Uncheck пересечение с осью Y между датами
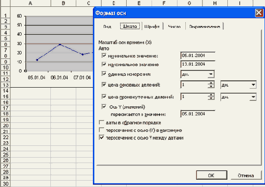Image resolution: width=265 pixels, height=187 pixels. (x=101, y=138)
